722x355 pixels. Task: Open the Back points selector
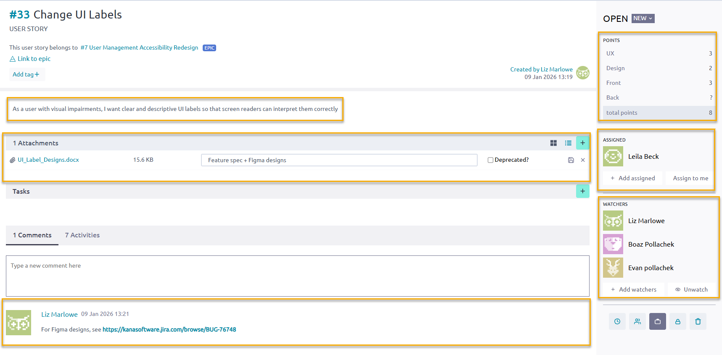point(659,97)
